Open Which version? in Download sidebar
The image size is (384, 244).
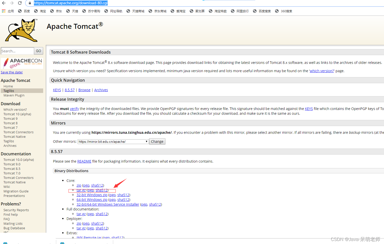(15, 109)
